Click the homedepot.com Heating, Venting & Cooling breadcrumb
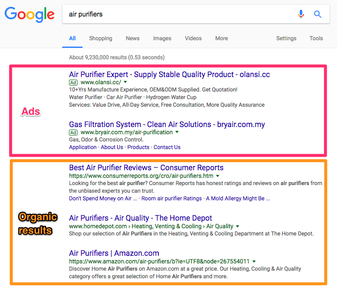 coord(151,226)
